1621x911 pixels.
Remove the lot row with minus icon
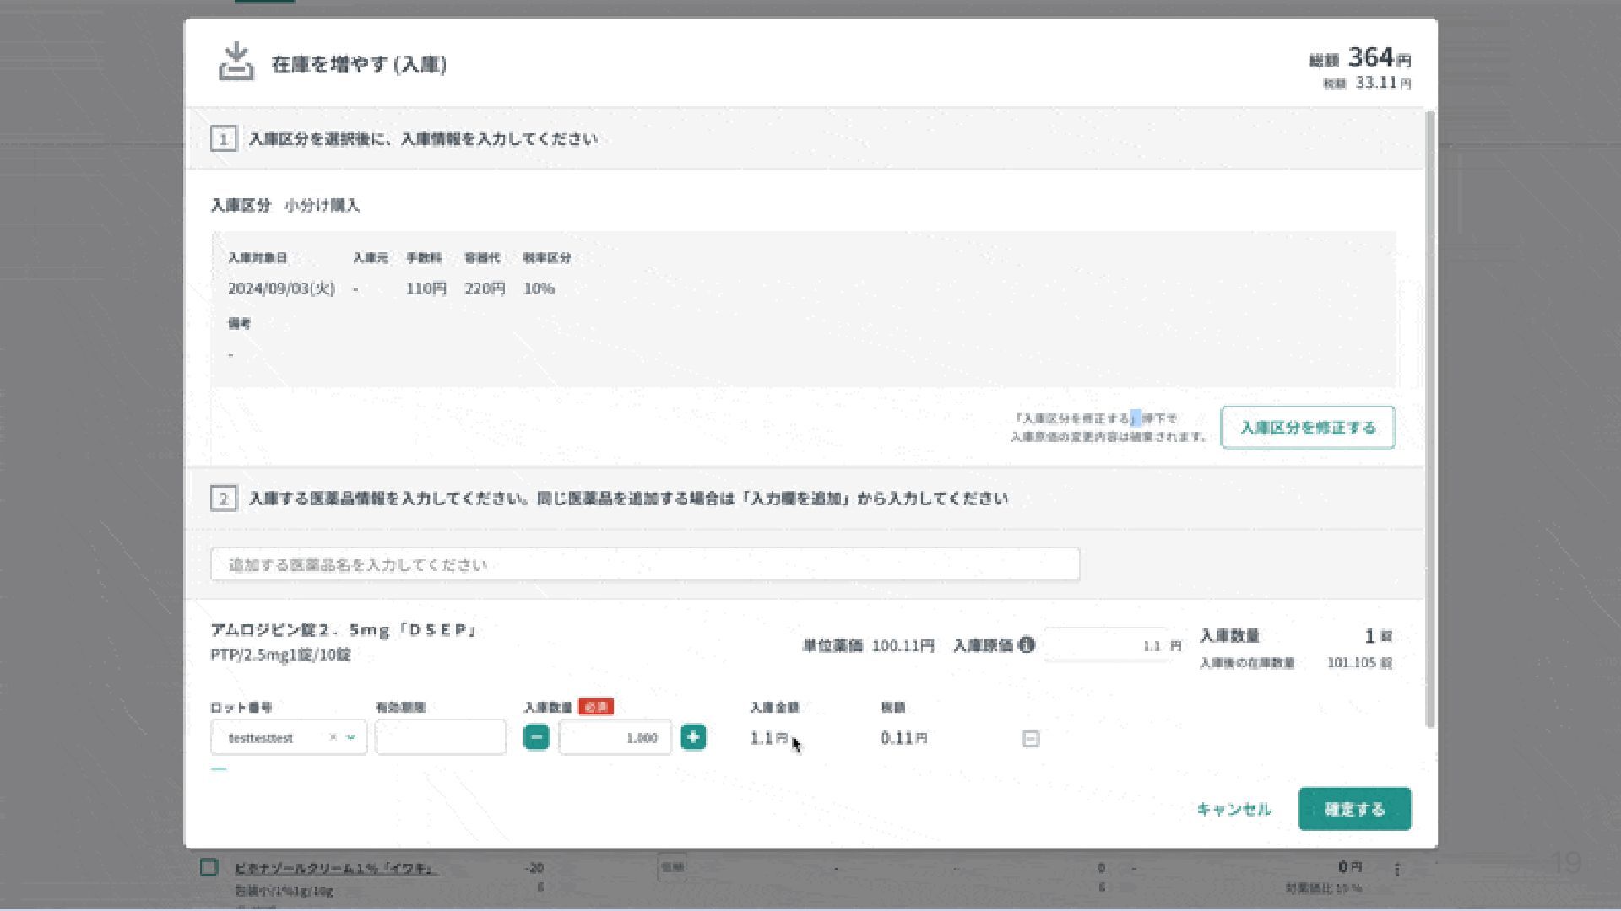(1030, 739)
